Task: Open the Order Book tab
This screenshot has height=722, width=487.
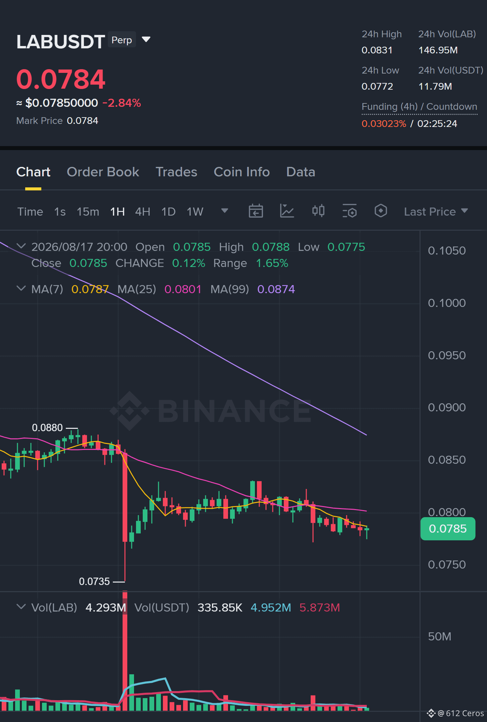Action: coord(103,172)
